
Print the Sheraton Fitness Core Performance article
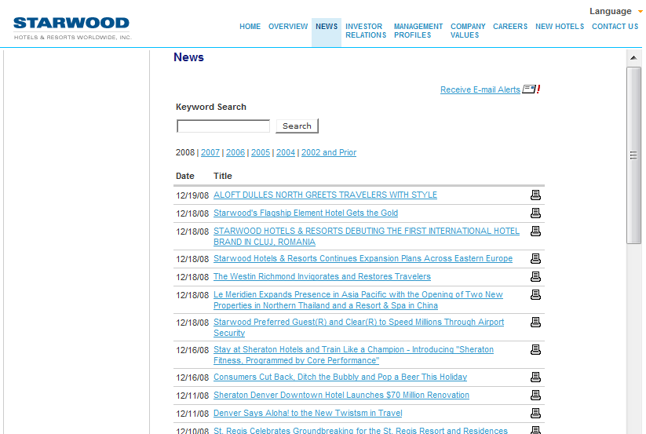click(x=535, y=349)
